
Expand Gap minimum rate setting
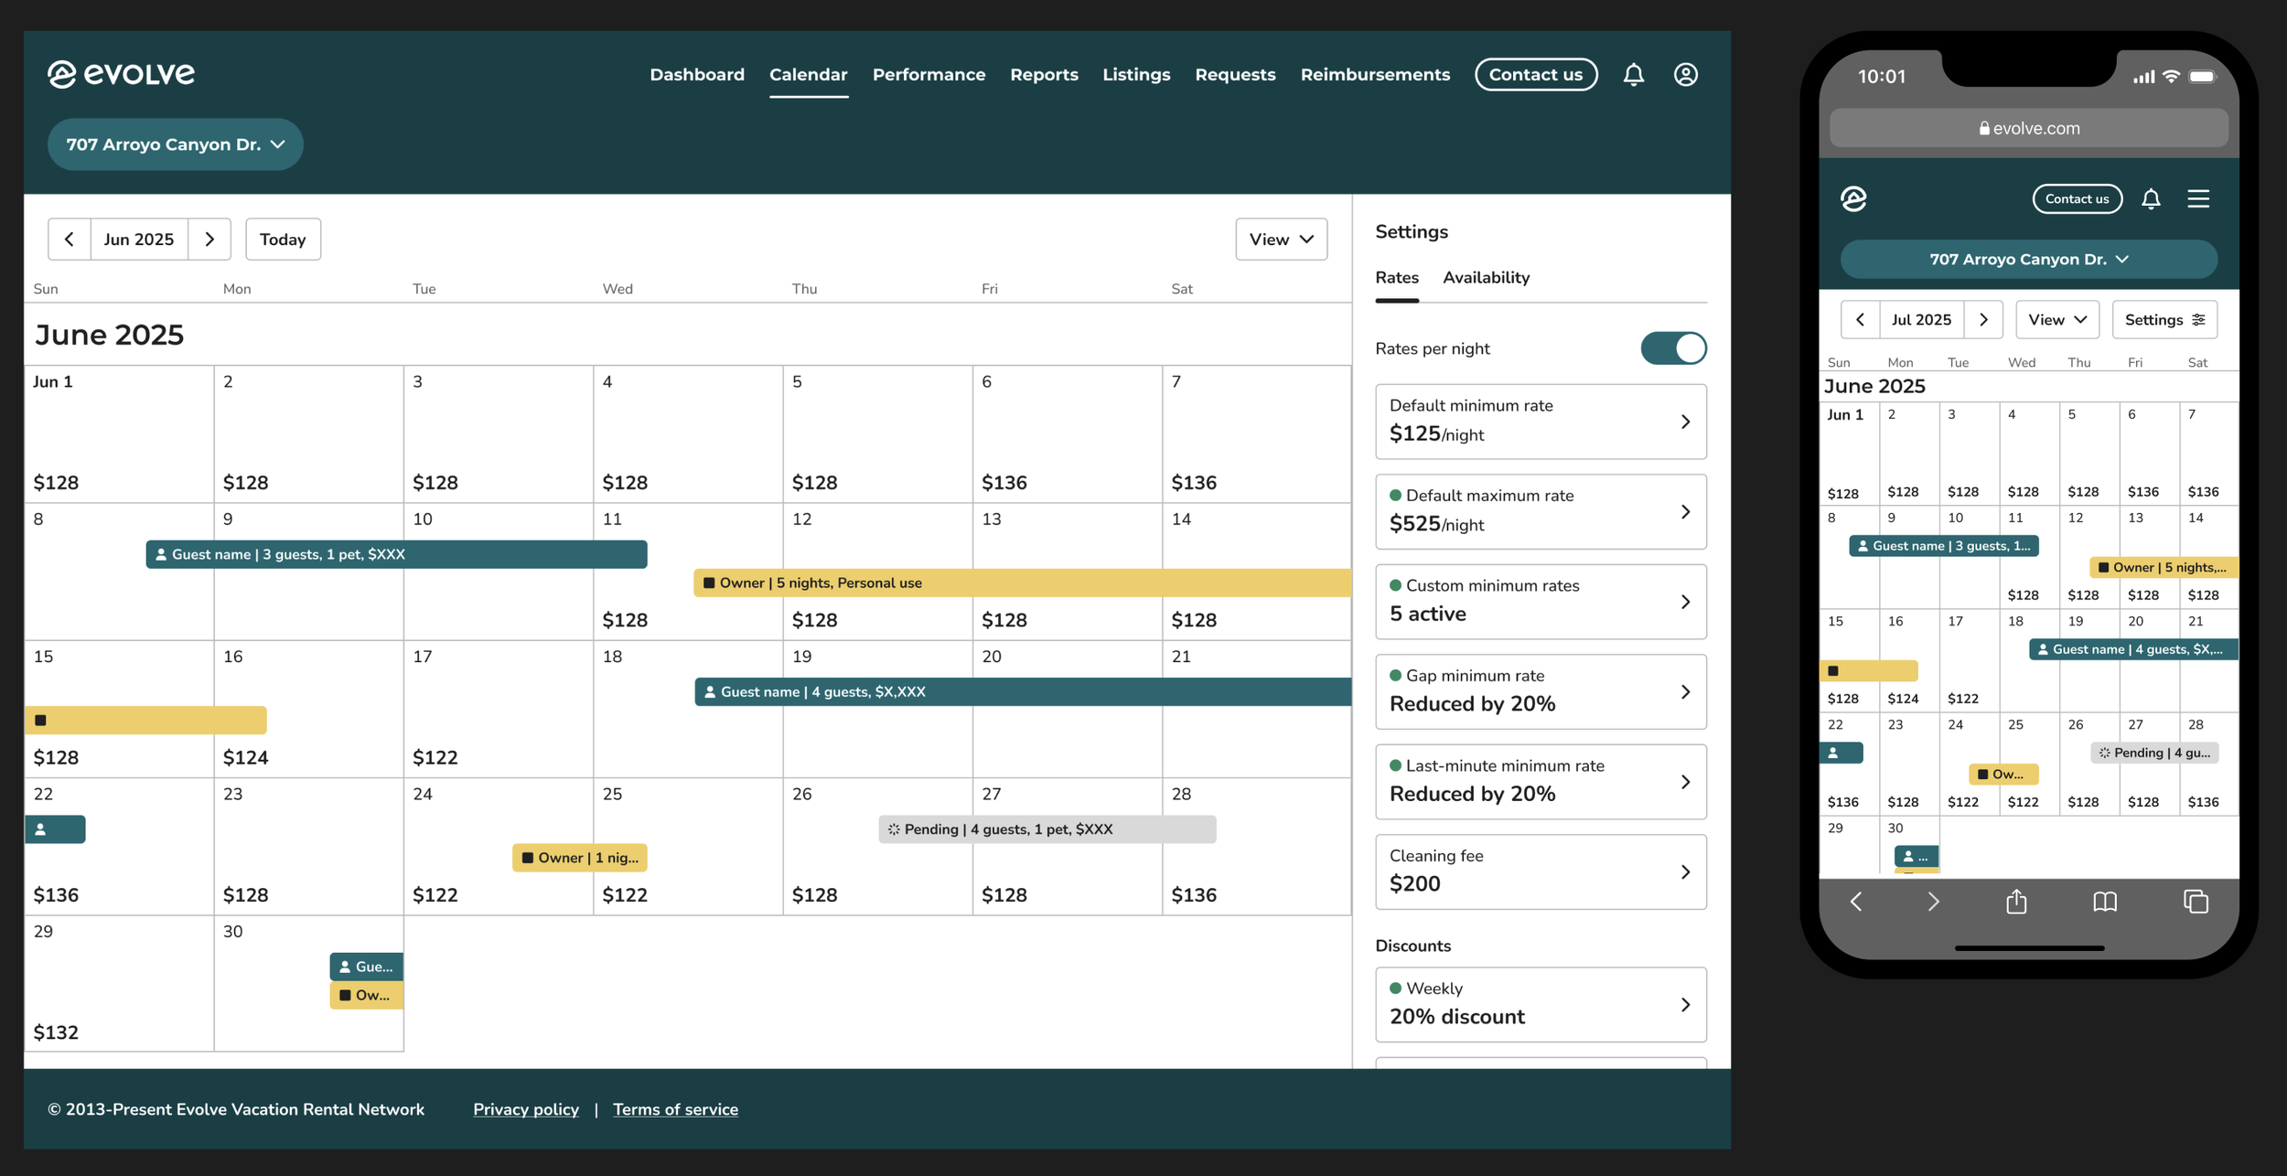1541,692
